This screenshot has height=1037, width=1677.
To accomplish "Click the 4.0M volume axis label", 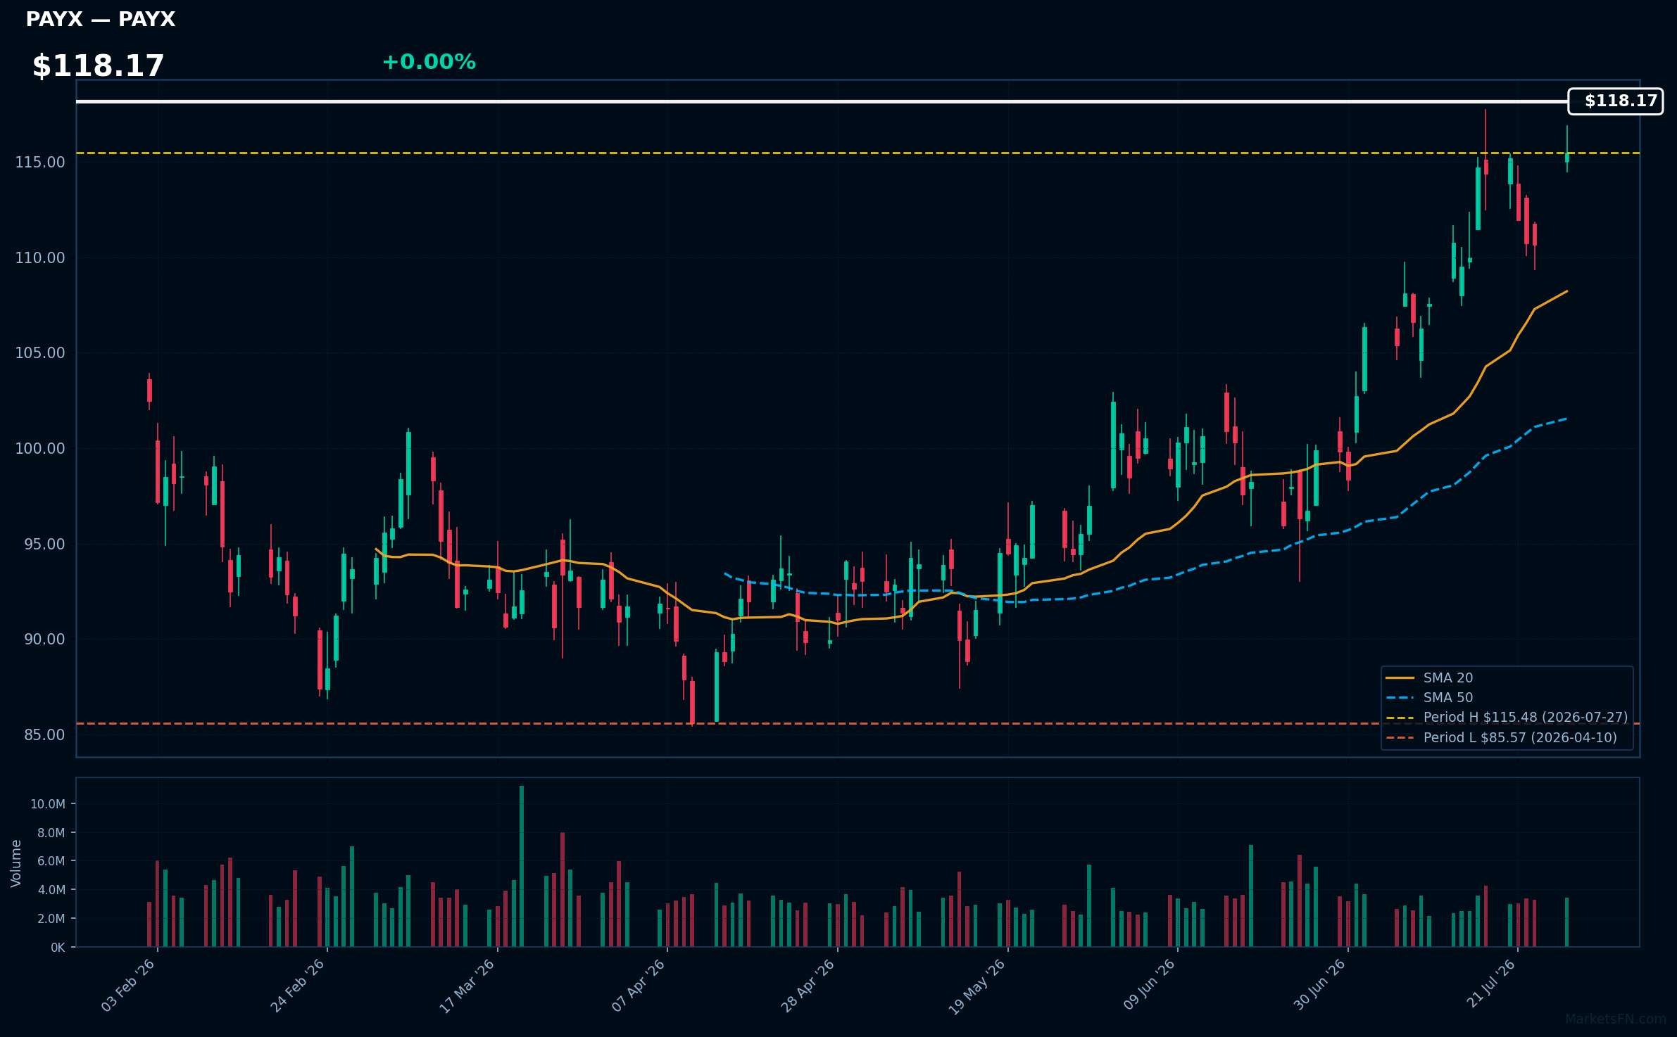I will (x=51, y=890).
